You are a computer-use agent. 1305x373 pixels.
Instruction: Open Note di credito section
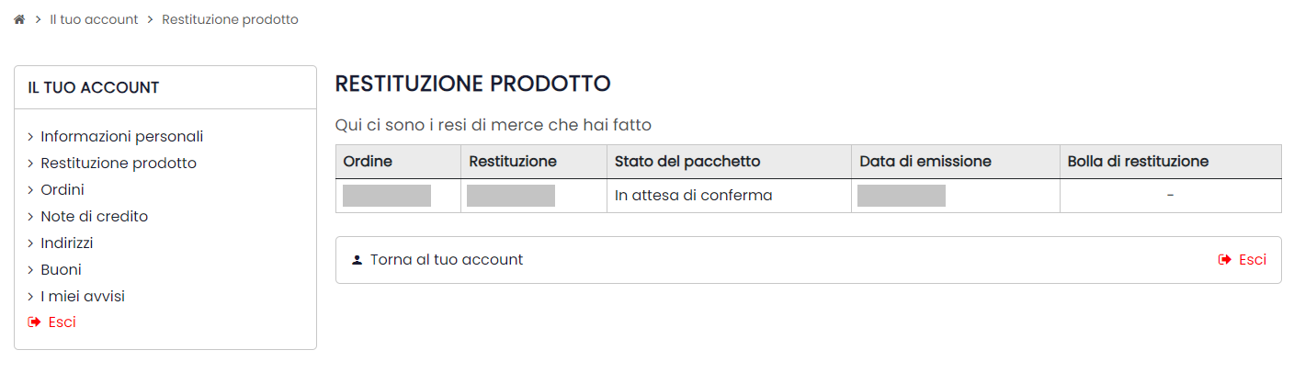point(94,217)
